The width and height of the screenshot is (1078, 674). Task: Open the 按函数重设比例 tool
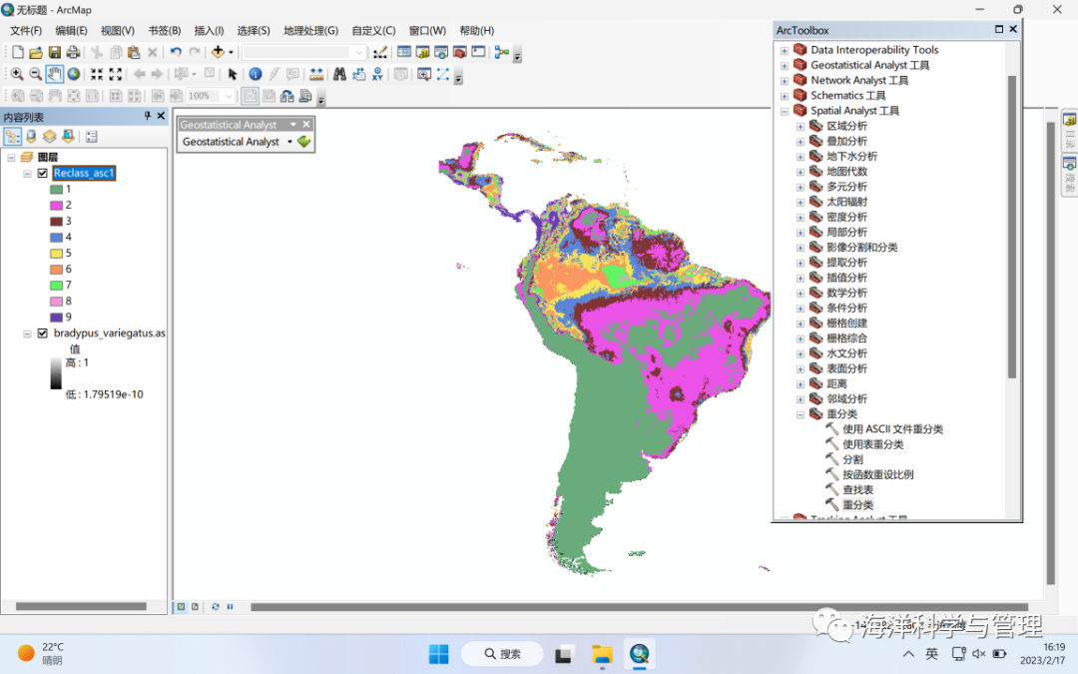(x=878, y=474)
